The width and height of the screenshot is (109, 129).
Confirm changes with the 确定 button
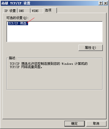(74, 124)
